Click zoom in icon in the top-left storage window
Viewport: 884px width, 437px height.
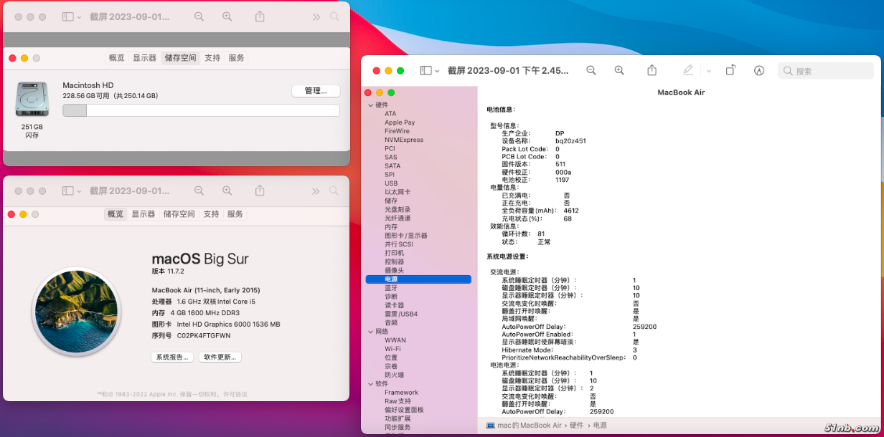point(227,16)
